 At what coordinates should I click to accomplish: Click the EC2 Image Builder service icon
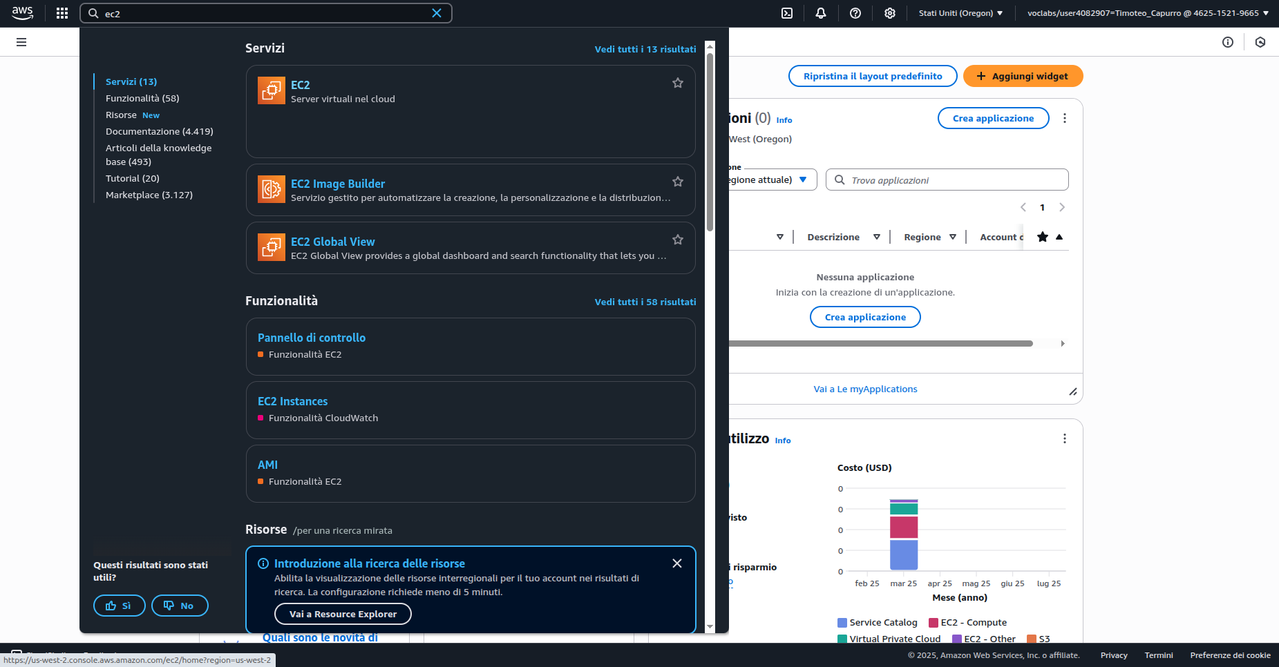[272, 189]
